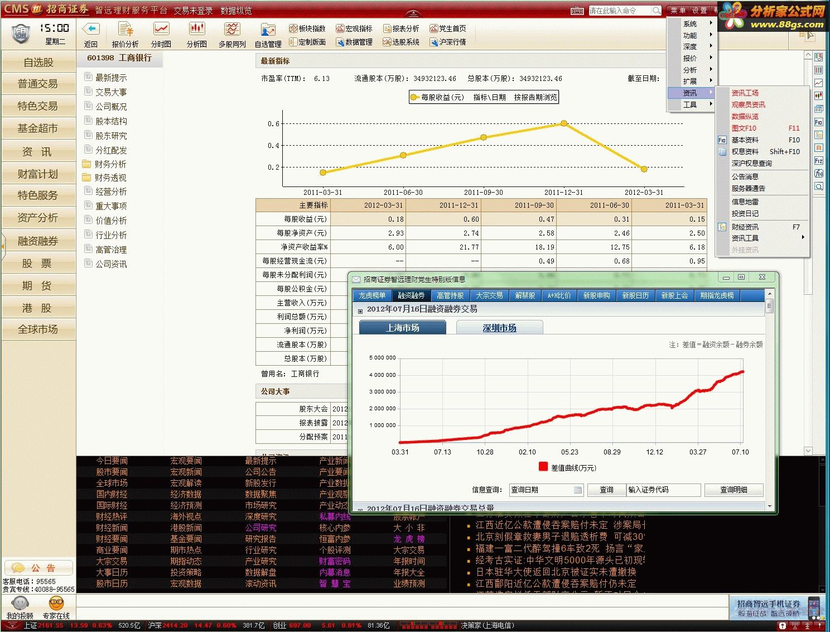Click the 融资融券 sidebar button
The height and width of the screenshot is (632, 830).
38,241
